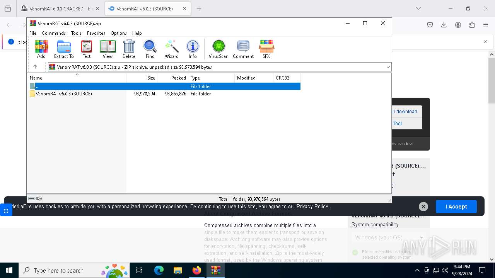This screenshot has width=495, height=278.
Task: Open File Explorer from the taskbar
Action: (x=178, y=270)
